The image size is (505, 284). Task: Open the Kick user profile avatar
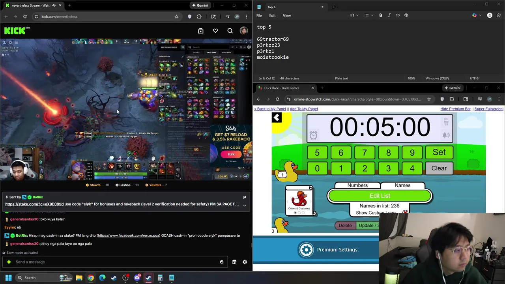(x=244, y=31)
